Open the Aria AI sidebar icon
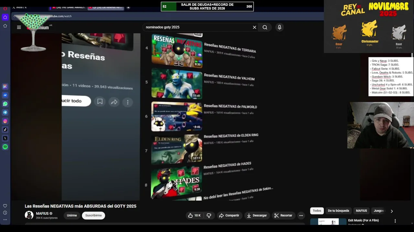Screen dimensions: 414x232 pos(5,86)
